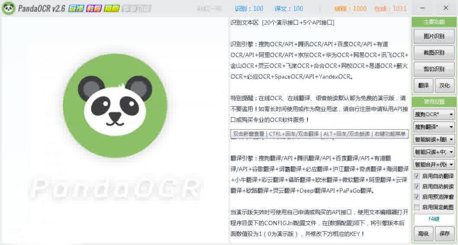Toggle 启用预览弹窗 checkbox
The width and height of the screenshot is (458, 245).
[x=417, y=197]
